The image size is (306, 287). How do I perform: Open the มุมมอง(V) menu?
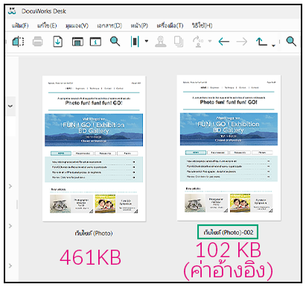click(77, 25)
